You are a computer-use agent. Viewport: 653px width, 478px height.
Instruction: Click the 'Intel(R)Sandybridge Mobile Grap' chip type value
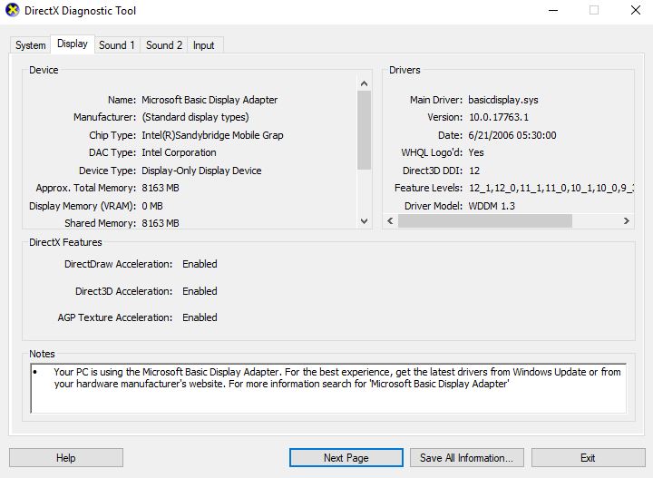click(x=212, y=135)
